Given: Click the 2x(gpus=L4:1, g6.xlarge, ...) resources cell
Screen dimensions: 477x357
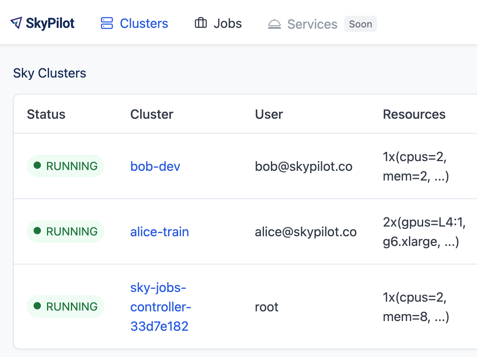Looking at the screenshot, I should coord(424,232).
